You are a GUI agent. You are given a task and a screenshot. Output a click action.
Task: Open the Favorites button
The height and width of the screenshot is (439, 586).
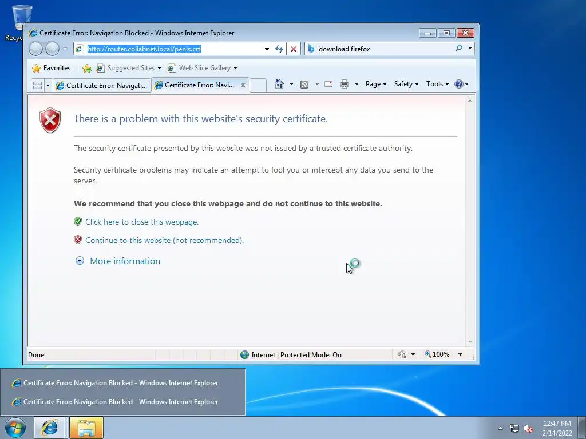tap(52, 68)
